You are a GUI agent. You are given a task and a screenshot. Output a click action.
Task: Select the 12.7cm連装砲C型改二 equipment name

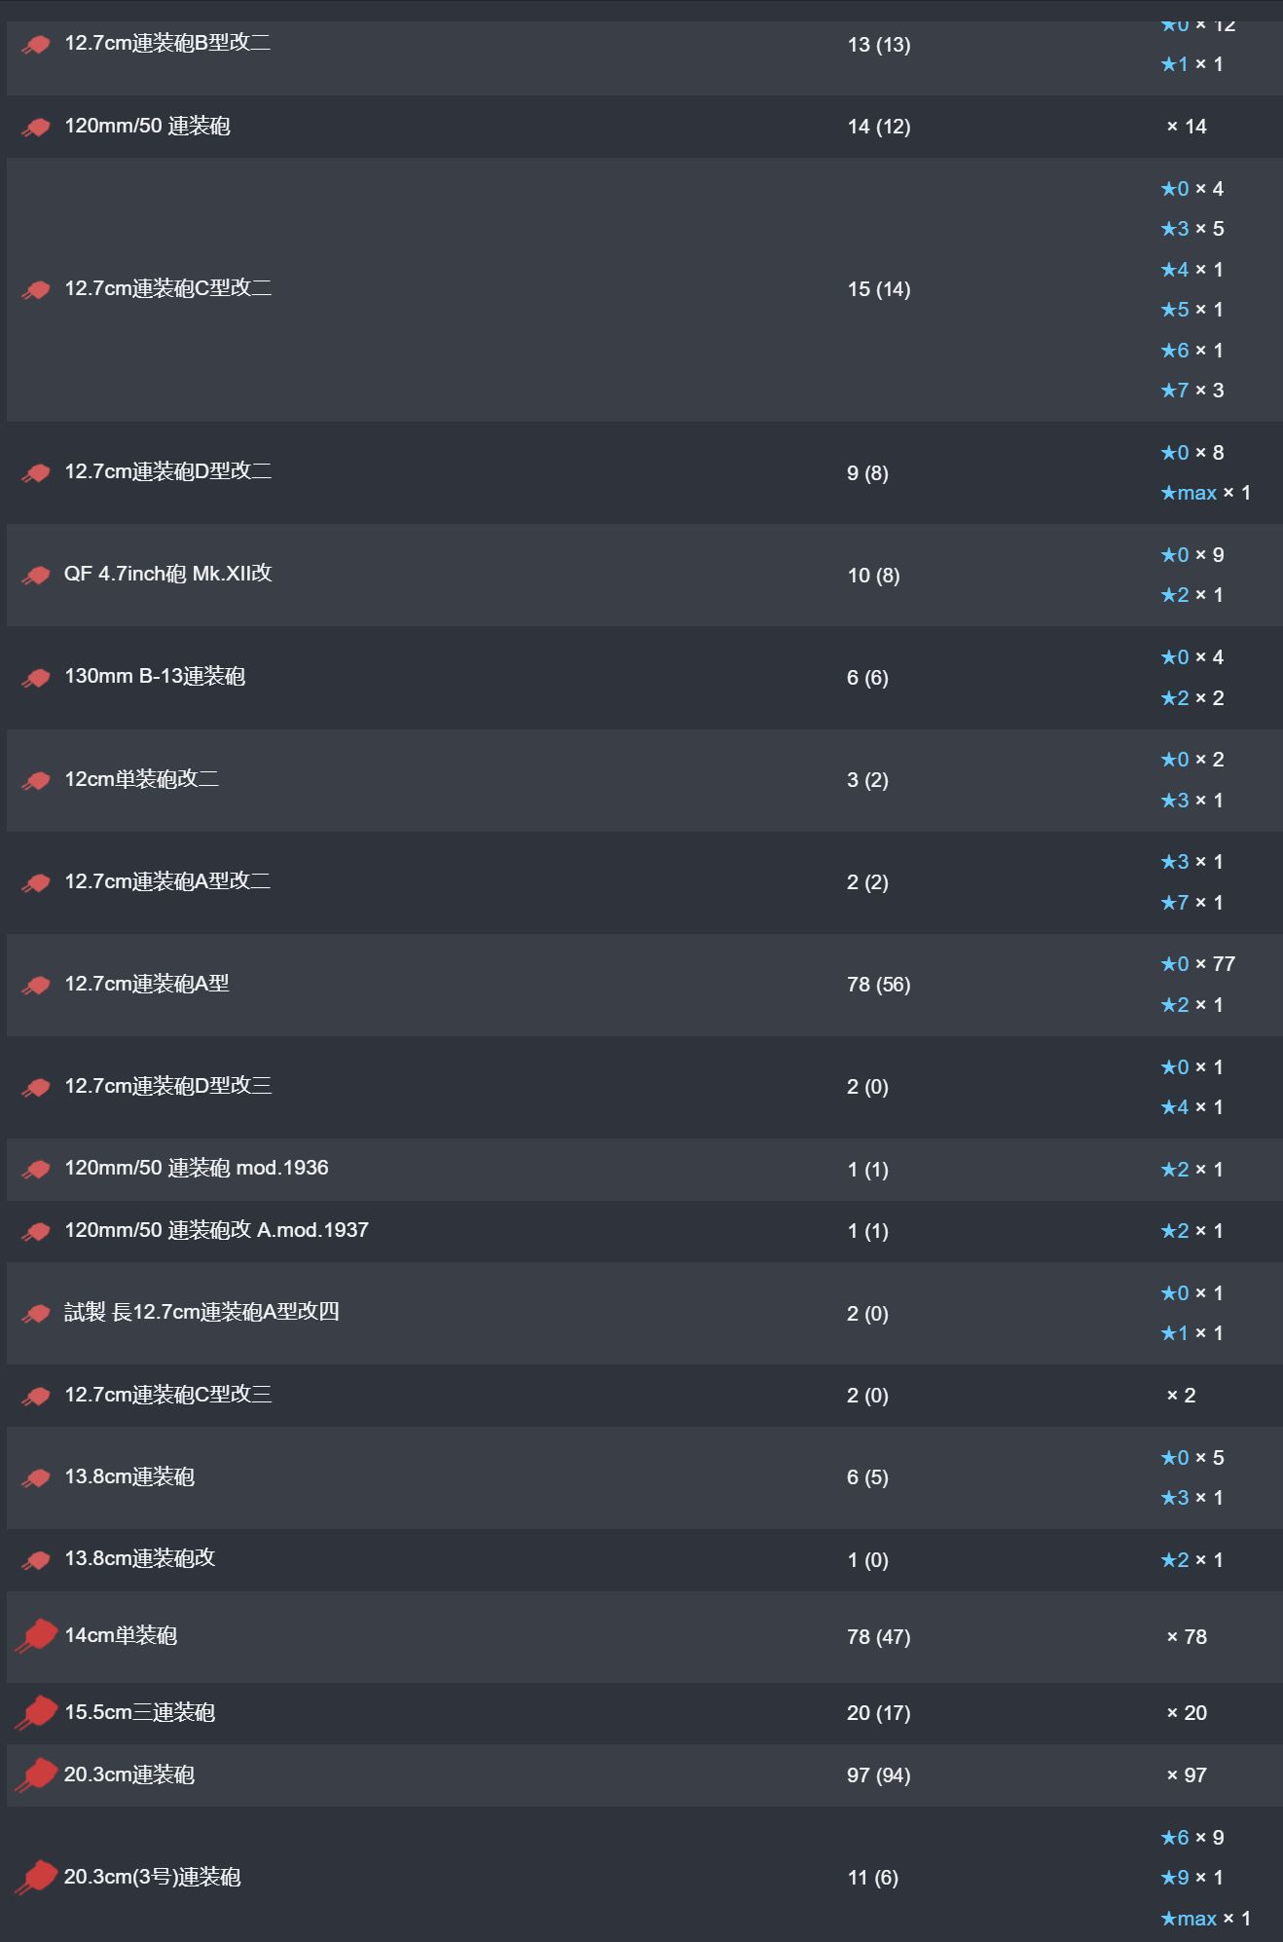tap(167, 288)
